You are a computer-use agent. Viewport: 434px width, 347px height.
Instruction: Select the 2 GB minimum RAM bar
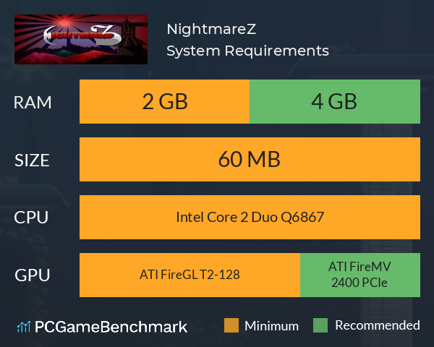[164, 101]
